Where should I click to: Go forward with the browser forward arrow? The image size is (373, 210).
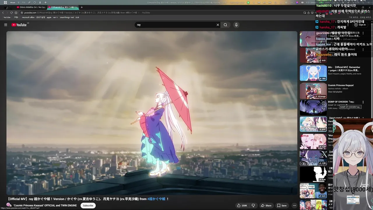point(7,13)
